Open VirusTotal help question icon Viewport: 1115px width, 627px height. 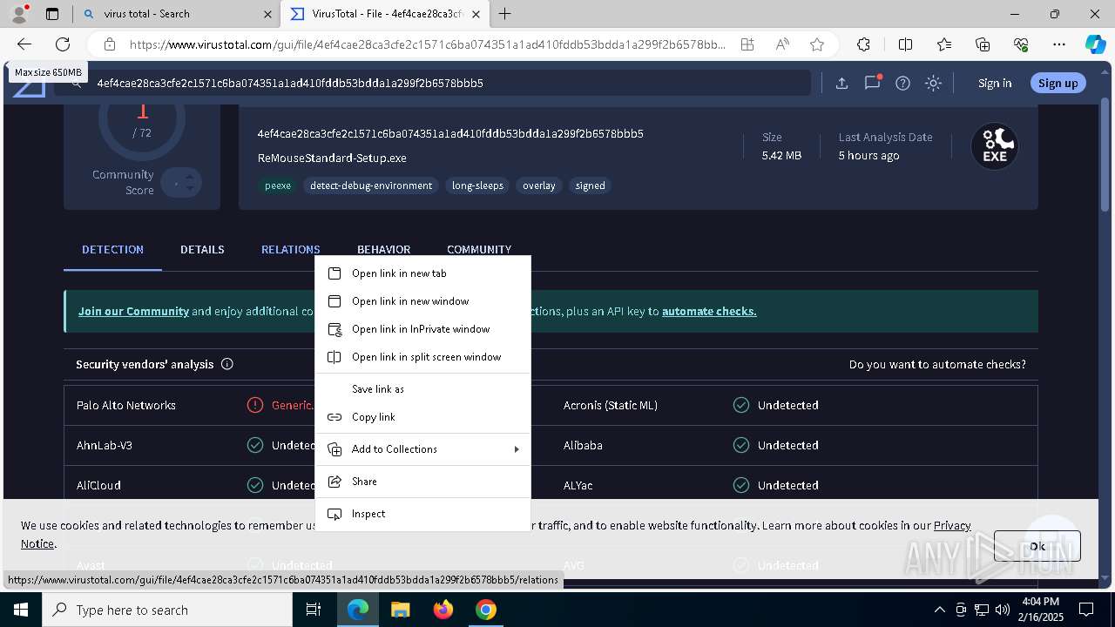[x=902, y=83]
